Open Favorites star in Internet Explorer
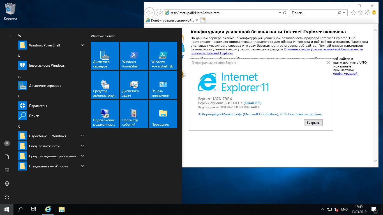This screenshot has width=383, height=215. click(361, 13)
